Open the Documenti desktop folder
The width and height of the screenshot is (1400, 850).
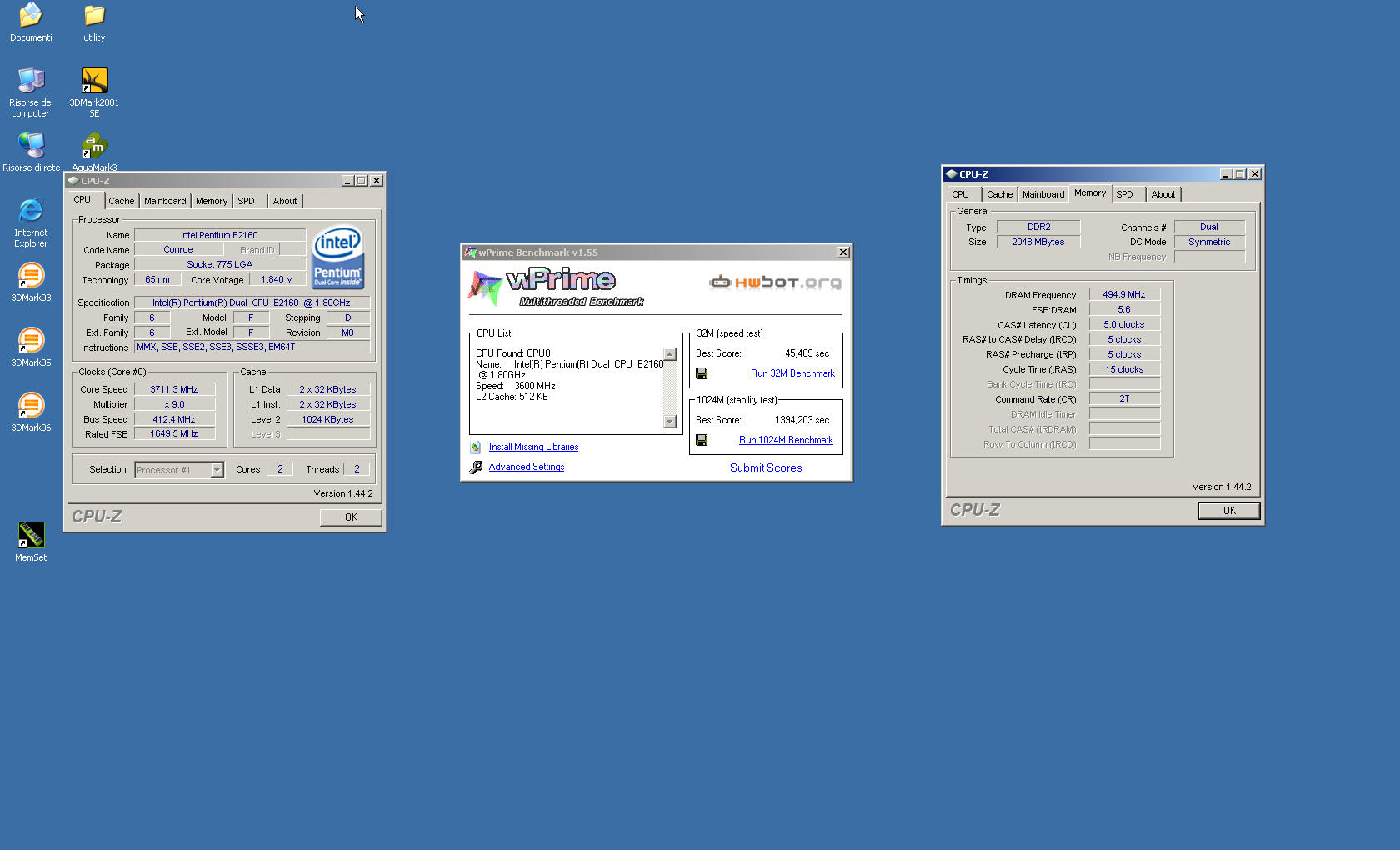tap(31, 21)
